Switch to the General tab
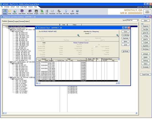The height and width of the screenshot is (121, 152). (x=22, y=21)
